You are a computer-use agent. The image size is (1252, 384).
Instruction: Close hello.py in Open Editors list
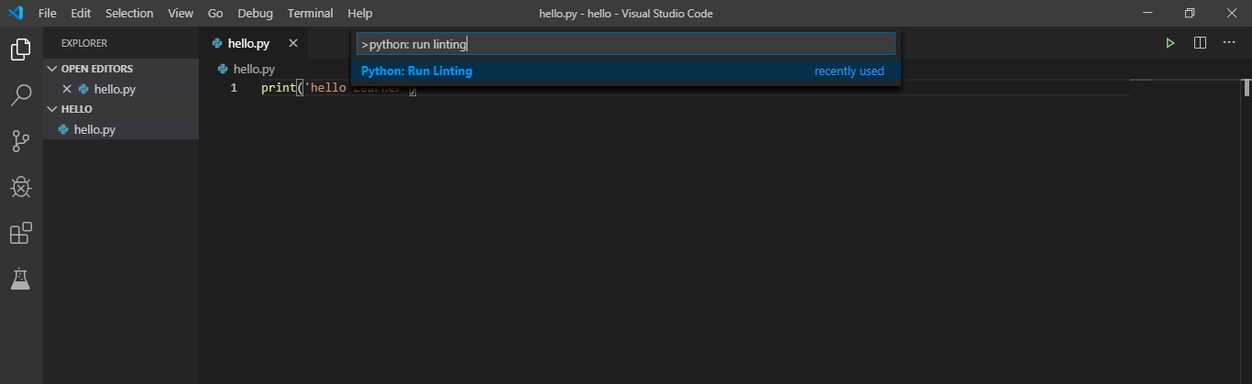pyautogui.click(x=66, y=89)
